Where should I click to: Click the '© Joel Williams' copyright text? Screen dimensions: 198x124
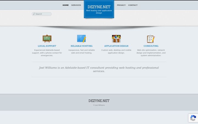point(99,105)
